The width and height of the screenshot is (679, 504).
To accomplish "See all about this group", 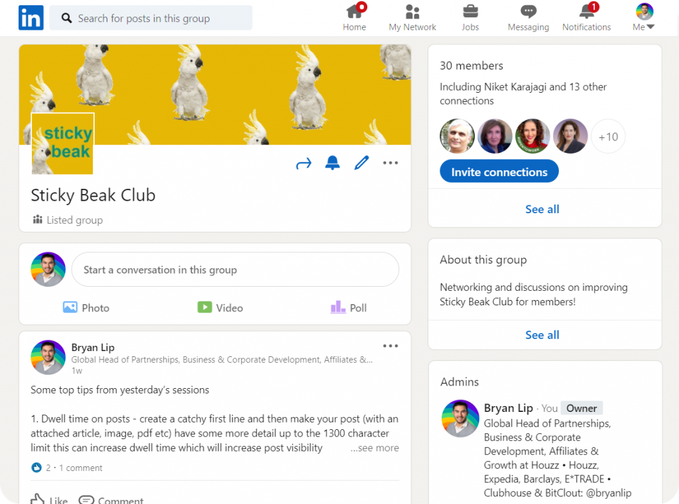I will (542, 335).
